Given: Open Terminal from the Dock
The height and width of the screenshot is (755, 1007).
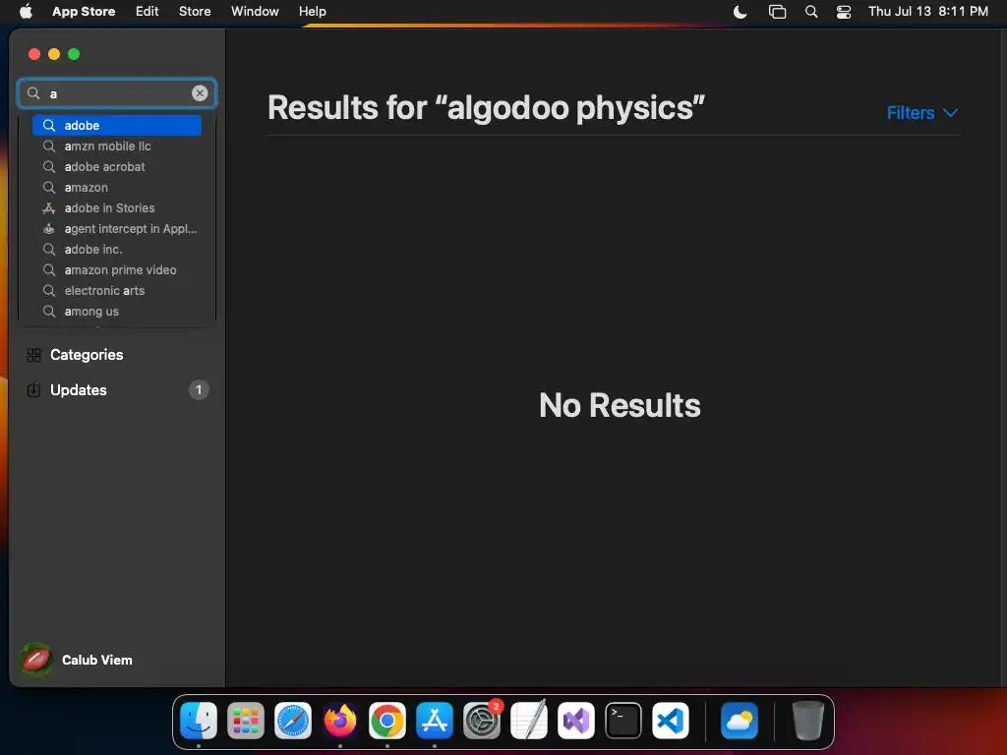Looking at the screenshot, I should coord(622,721).
